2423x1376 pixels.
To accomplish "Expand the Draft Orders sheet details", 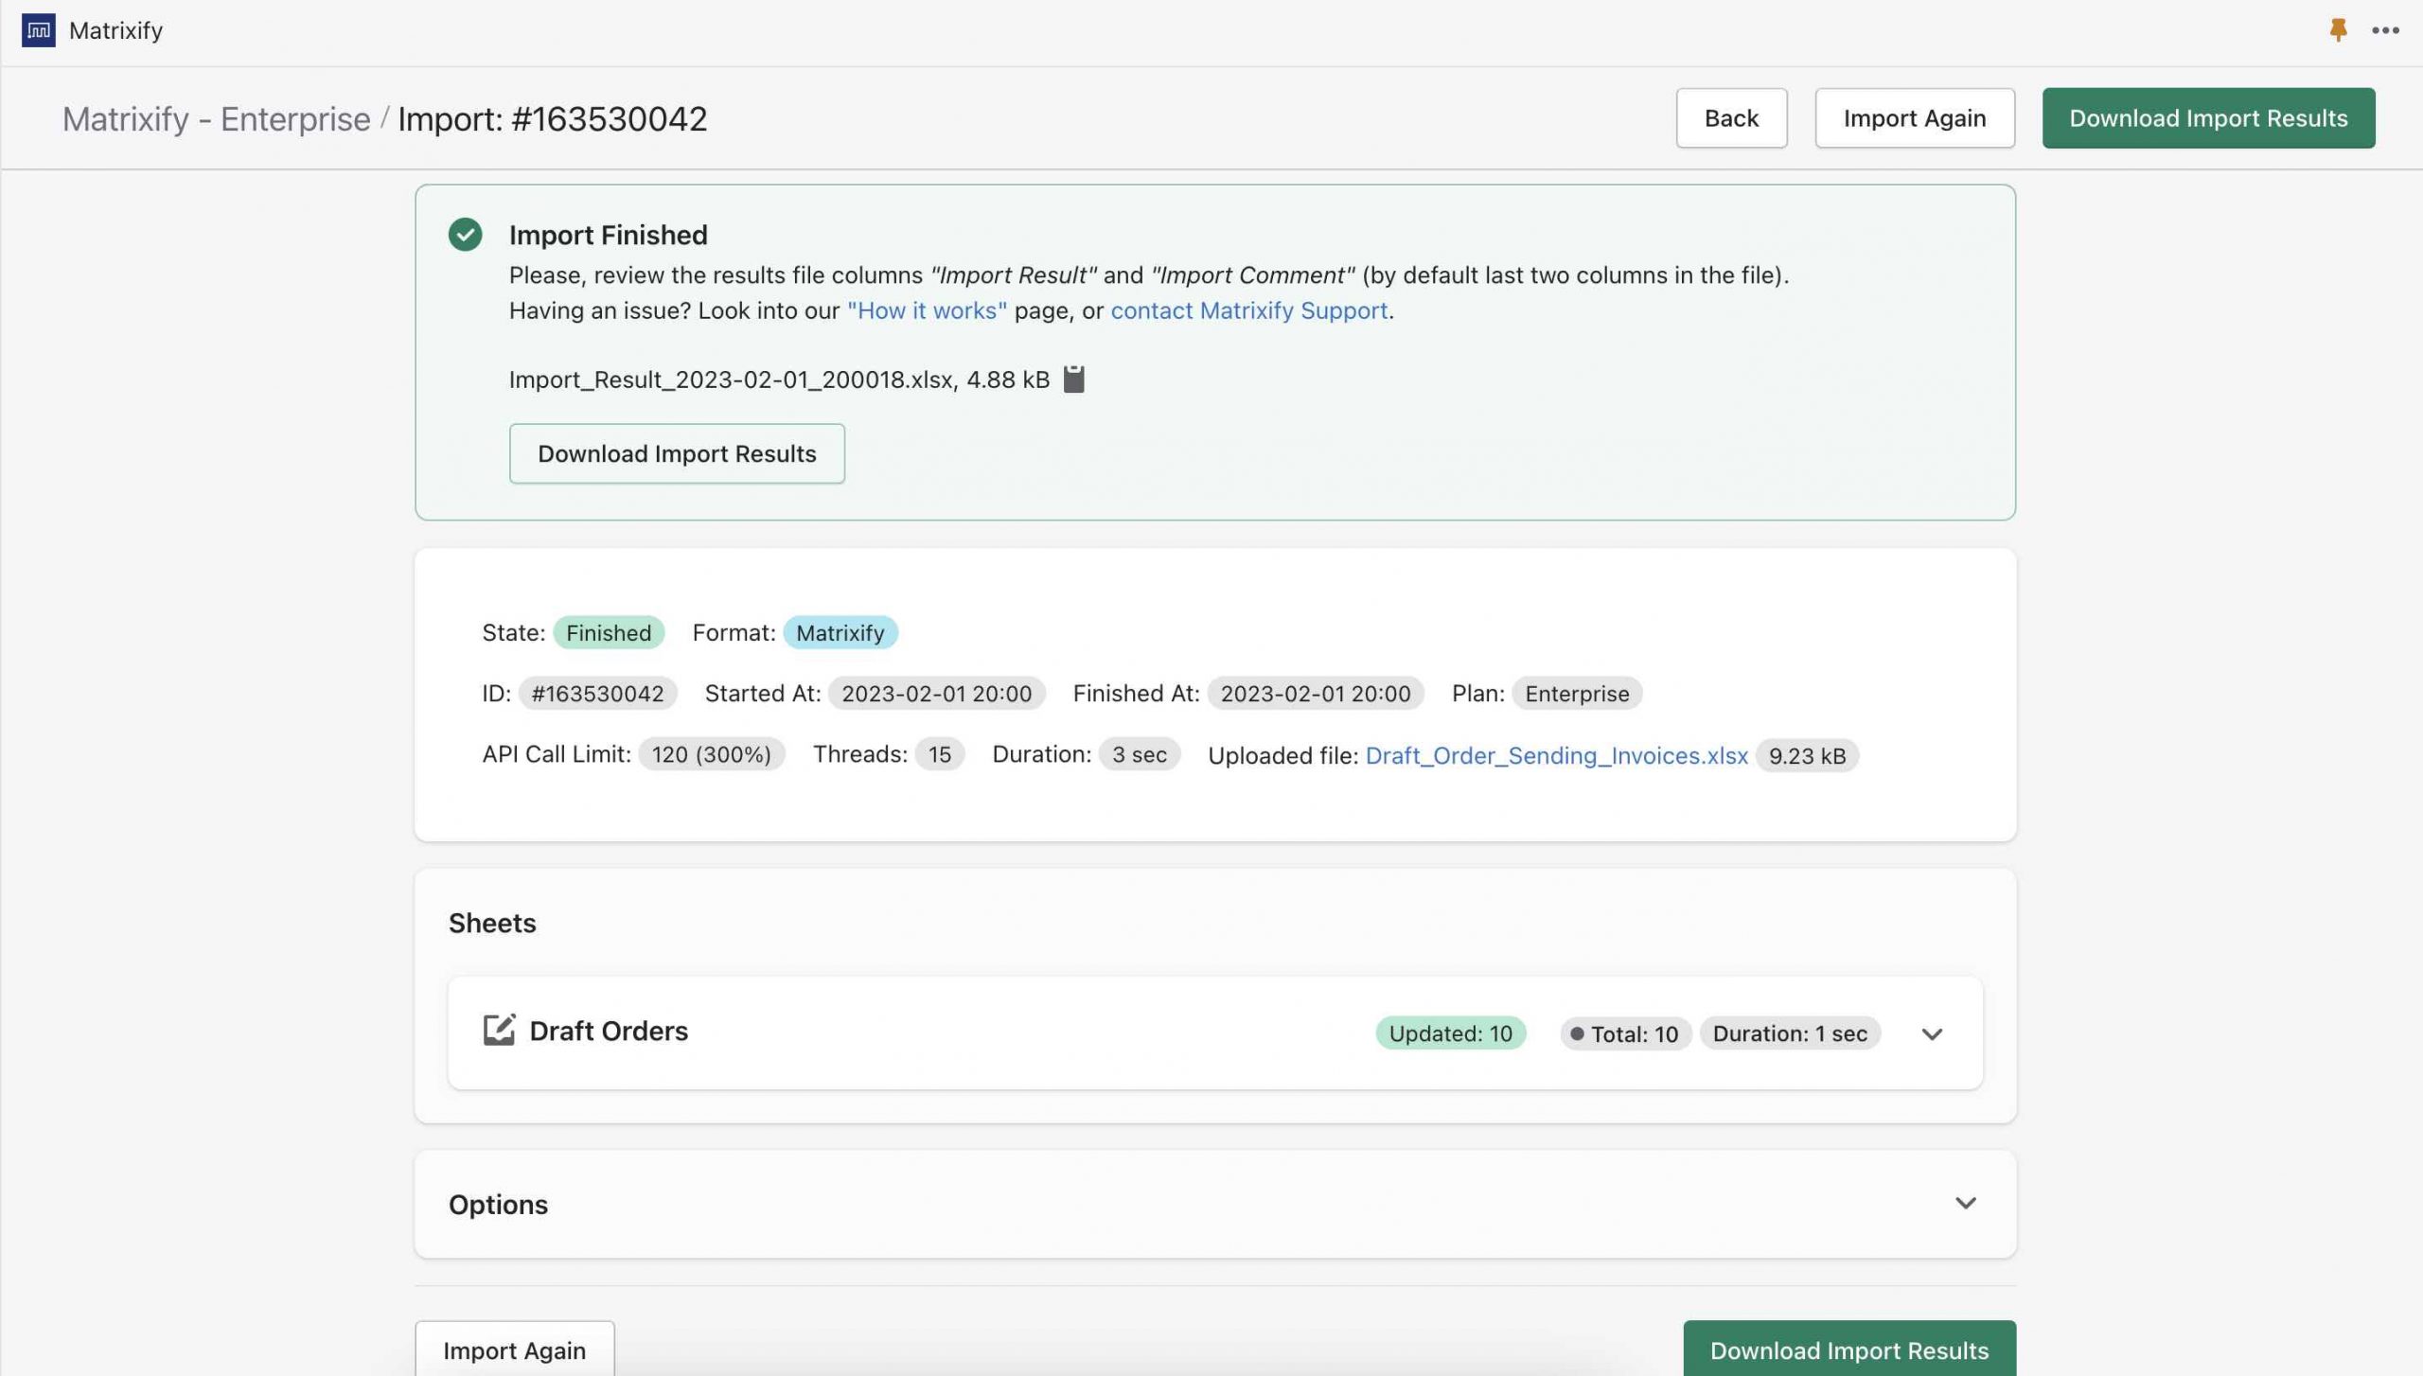I will point(1931,1033).
